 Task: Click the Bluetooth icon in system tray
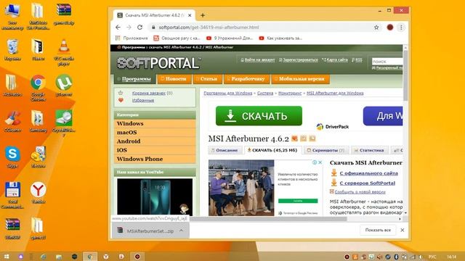pos(396,257)
